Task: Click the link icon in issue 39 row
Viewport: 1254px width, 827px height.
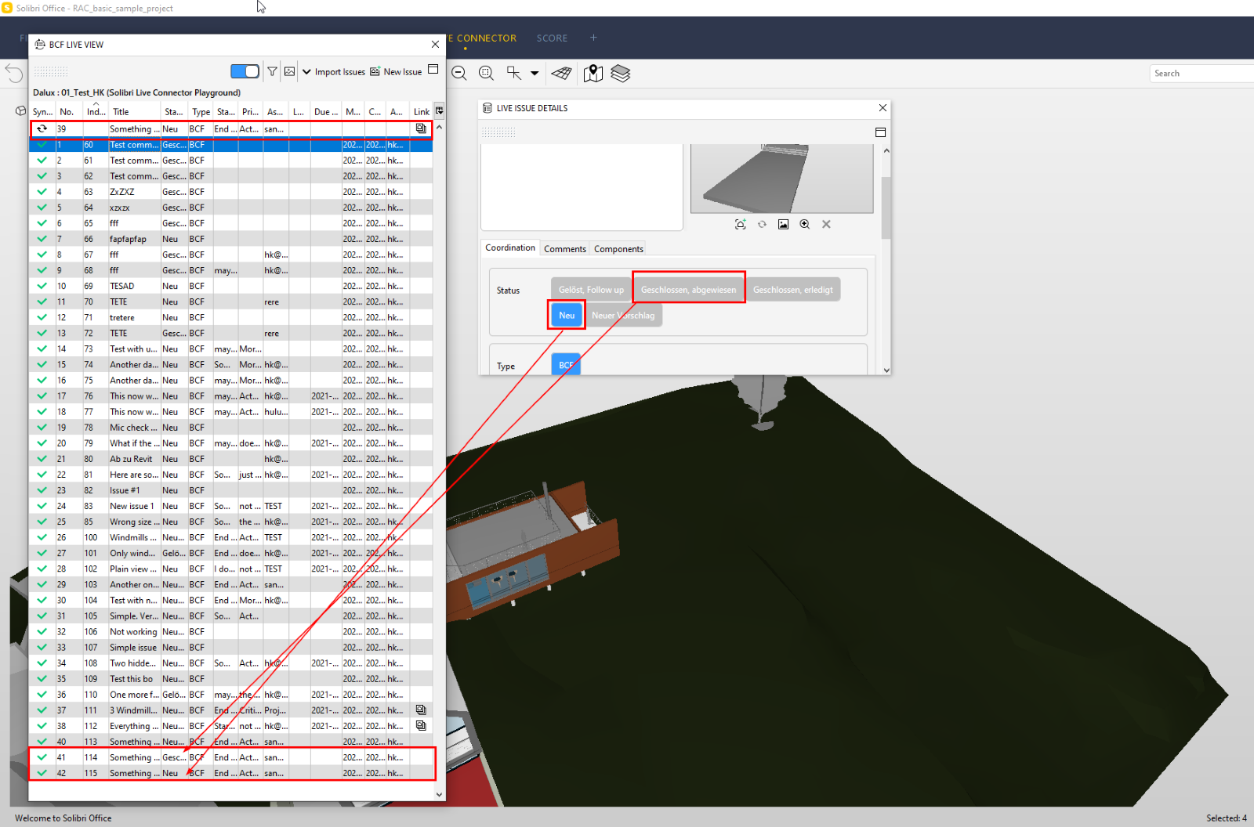Action: coord(421,128)
